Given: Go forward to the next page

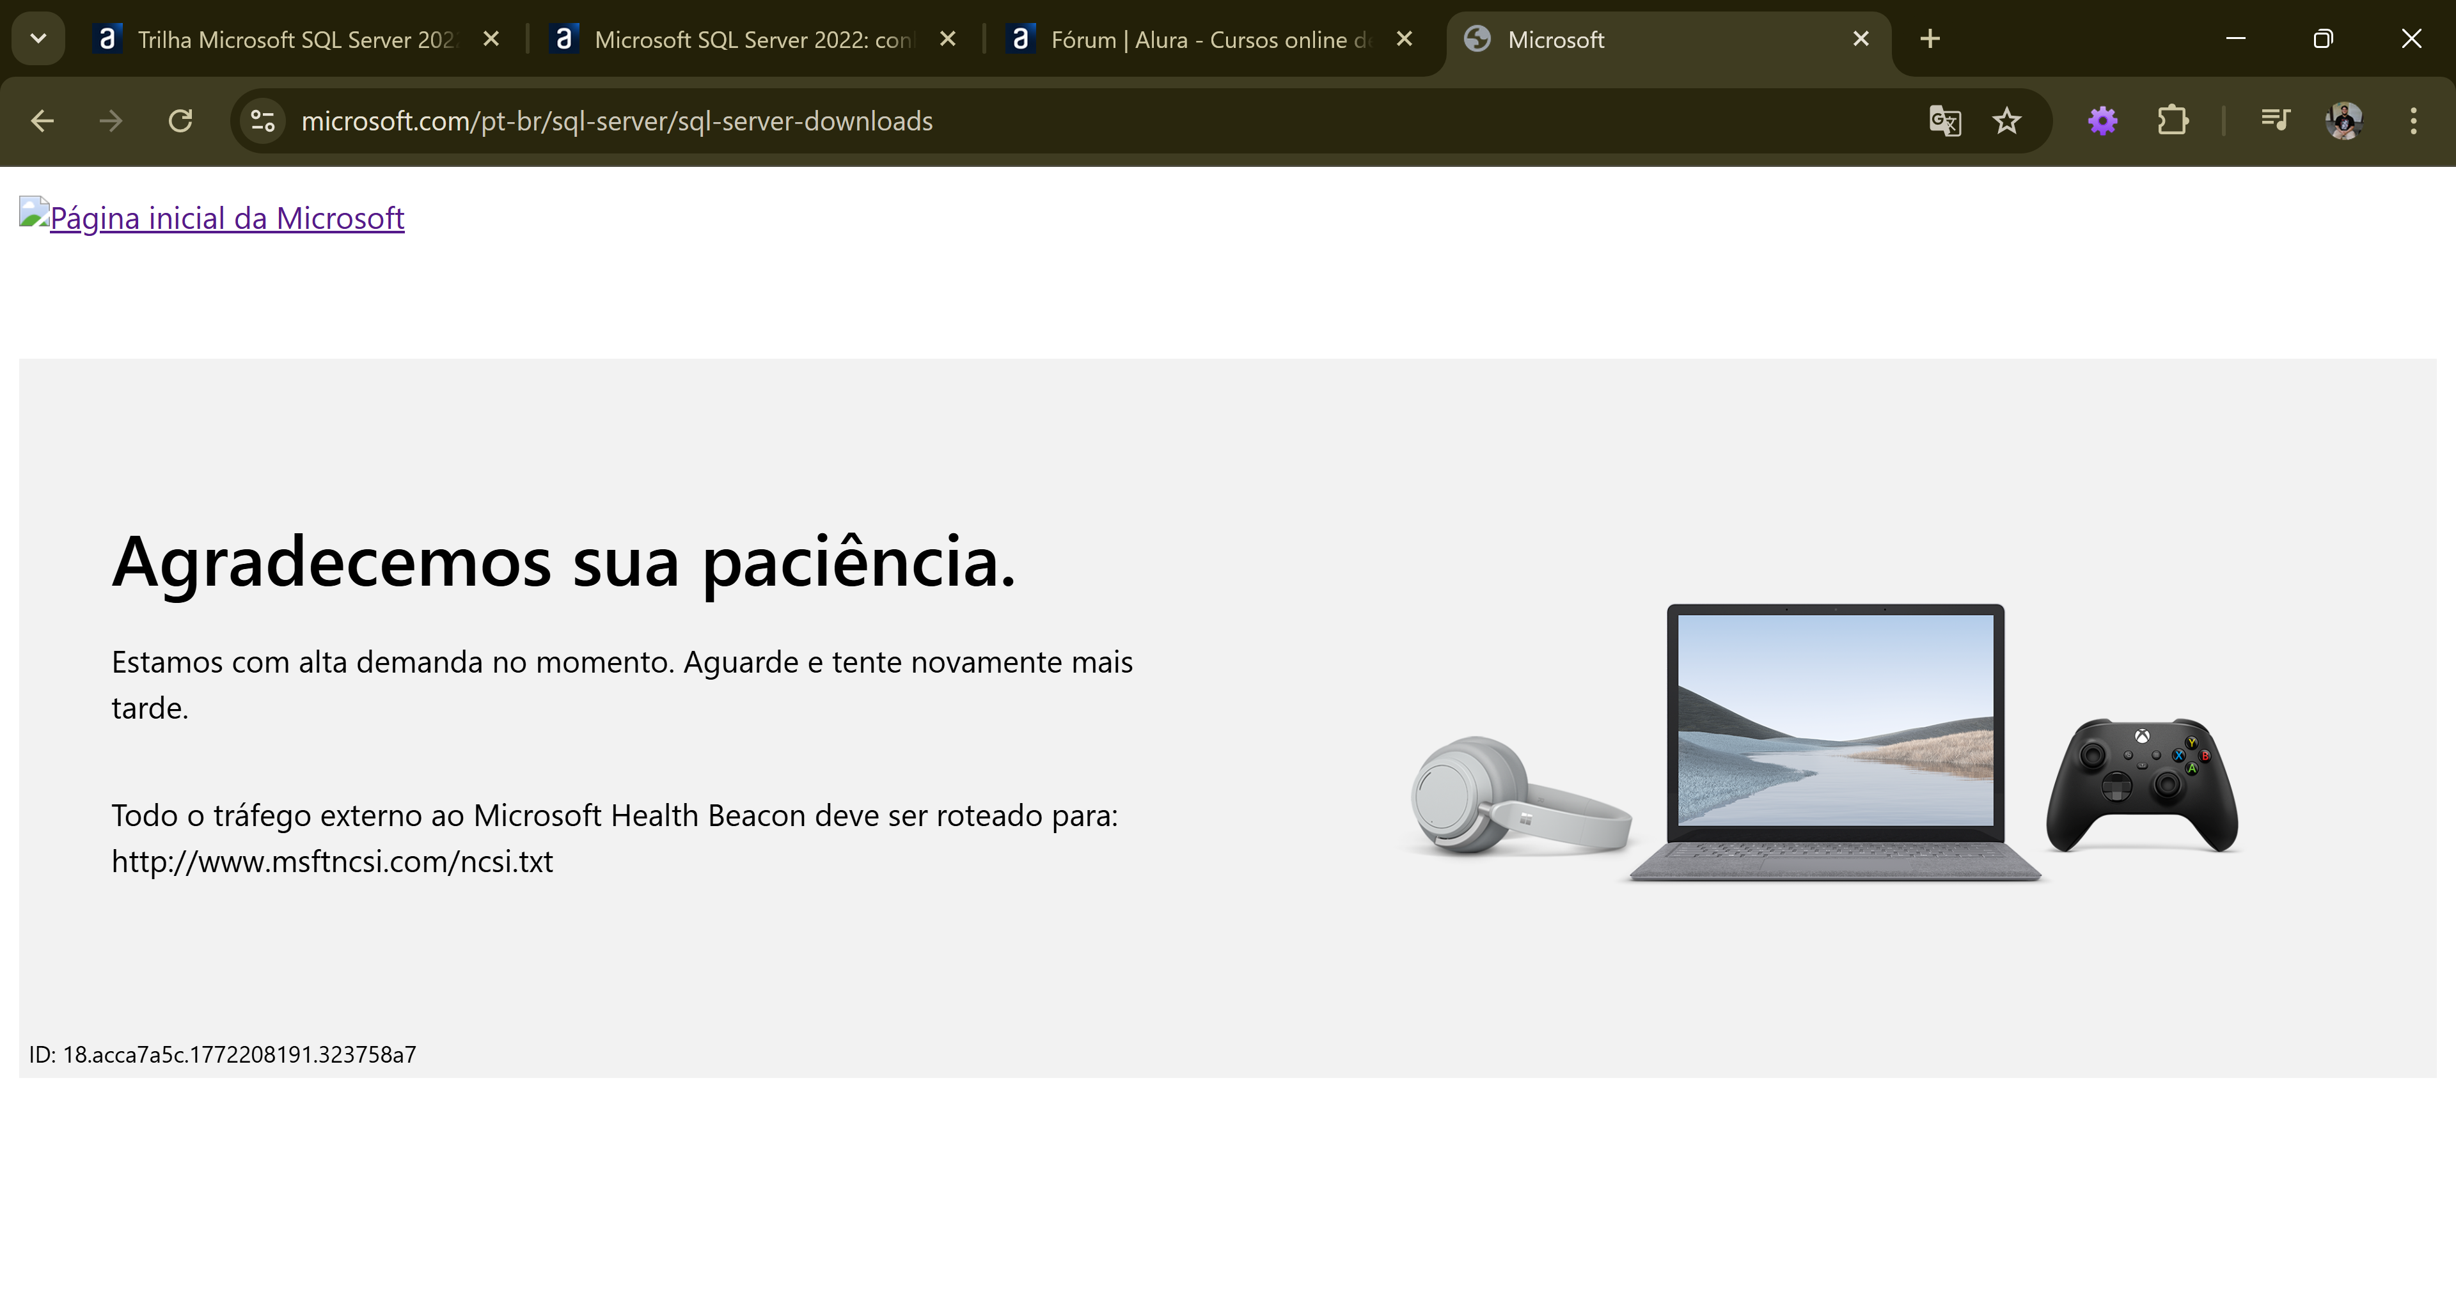Looking at the screenshot, I should pos(109,120).
